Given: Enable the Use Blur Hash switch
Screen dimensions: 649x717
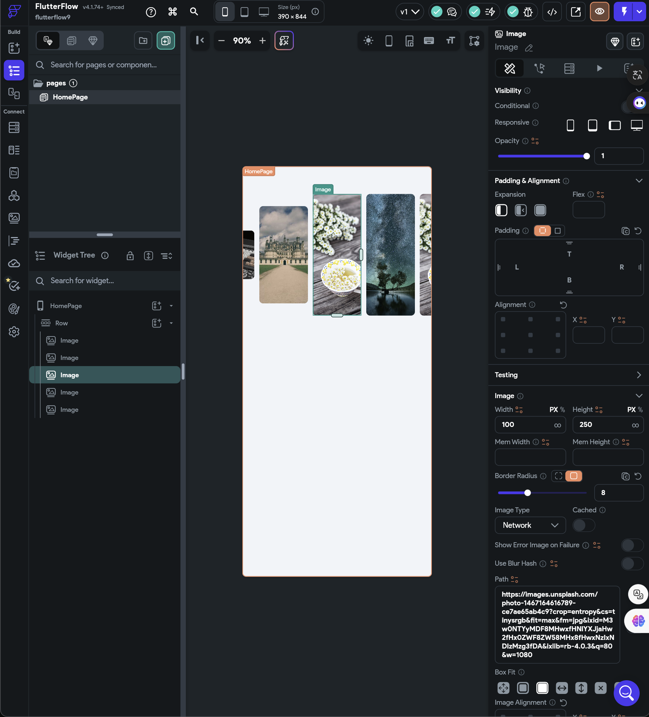Looking at the screenshot, I should [632, 564].
